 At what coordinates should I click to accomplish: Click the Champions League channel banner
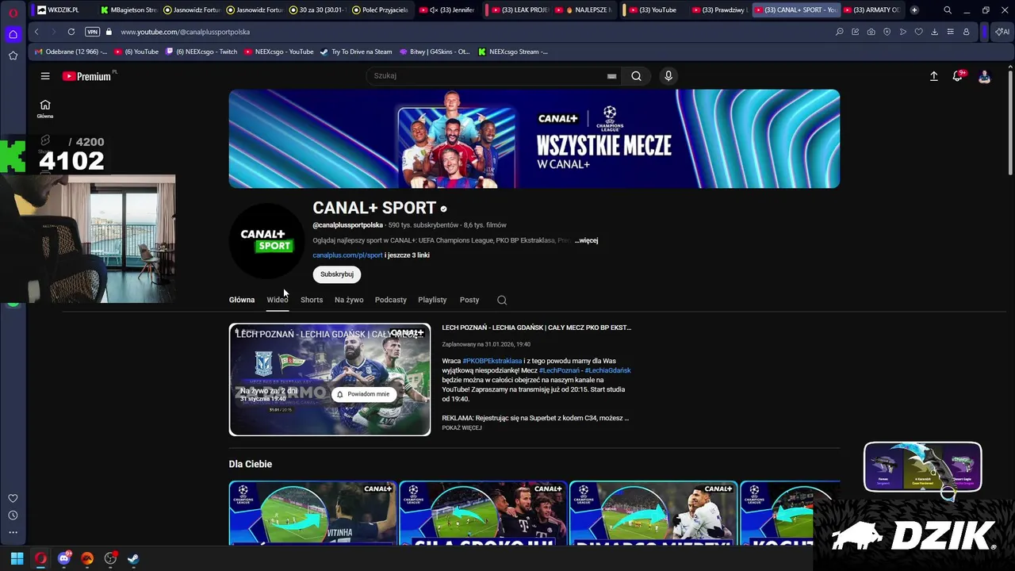(534, 139)
